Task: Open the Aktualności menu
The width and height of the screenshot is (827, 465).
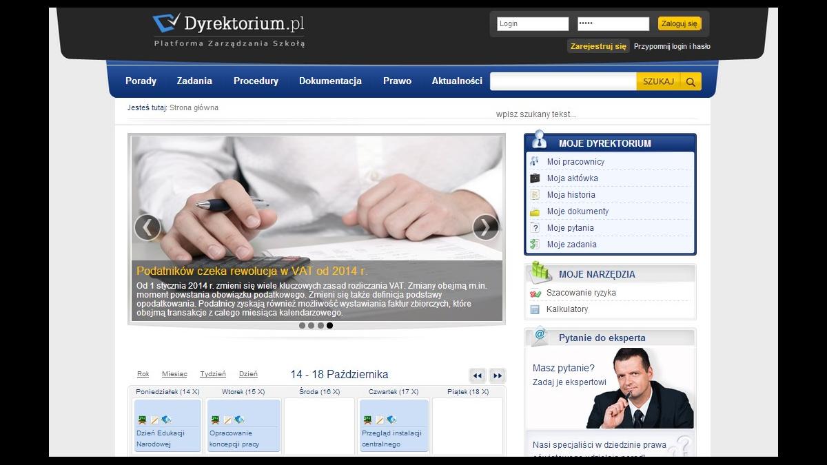Action: tap(457, 81)
